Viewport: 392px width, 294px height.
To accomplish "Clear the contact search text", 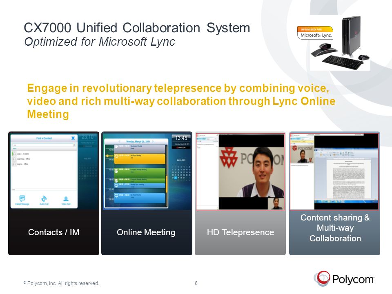I will (74, 145).
